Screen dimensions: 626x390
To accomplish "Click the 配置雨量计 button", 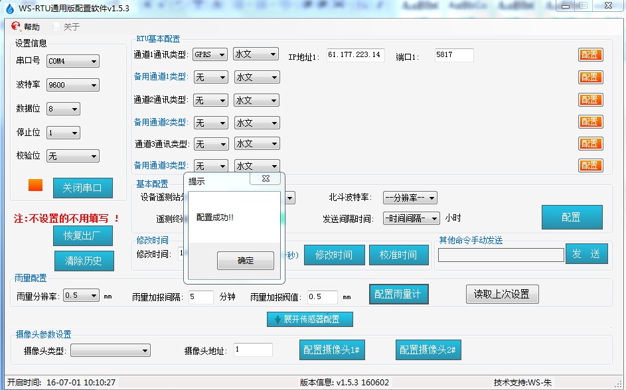I will point(398,294).
